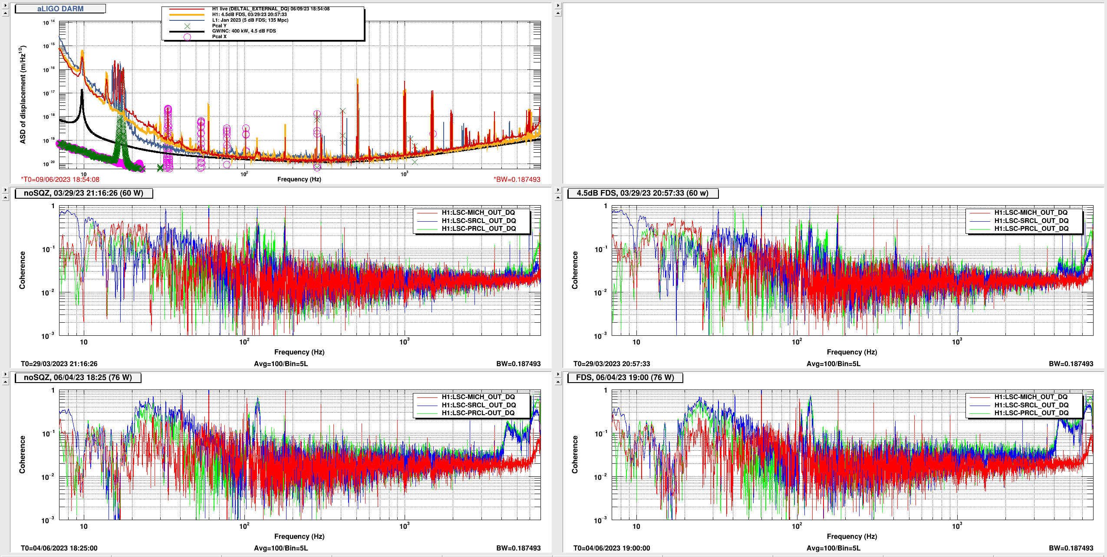Click right-arrow beside noSQZ 06/04/23 plot
The image size is (1107, 557).
point(5,374)
